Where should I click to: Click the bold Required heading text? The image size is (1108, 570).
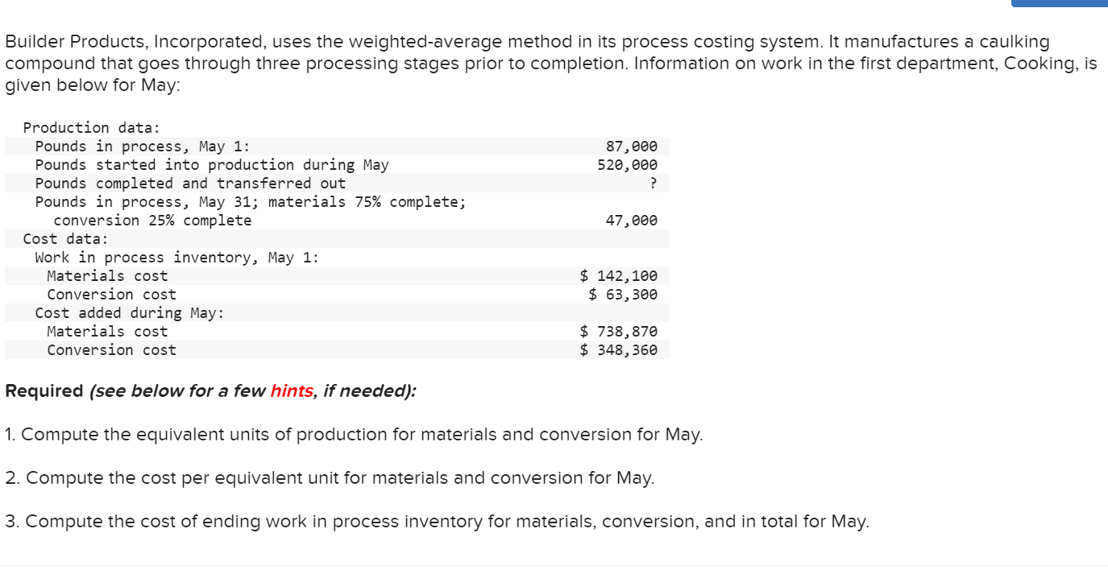(x=44, y=391)
